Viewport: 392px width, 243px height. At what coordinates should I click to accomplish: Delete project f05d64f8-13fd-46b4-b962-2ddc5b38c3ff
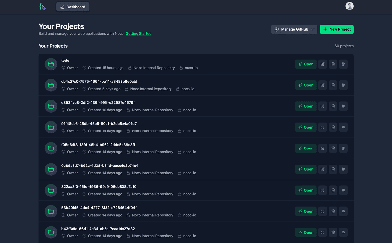pos(333,148)
